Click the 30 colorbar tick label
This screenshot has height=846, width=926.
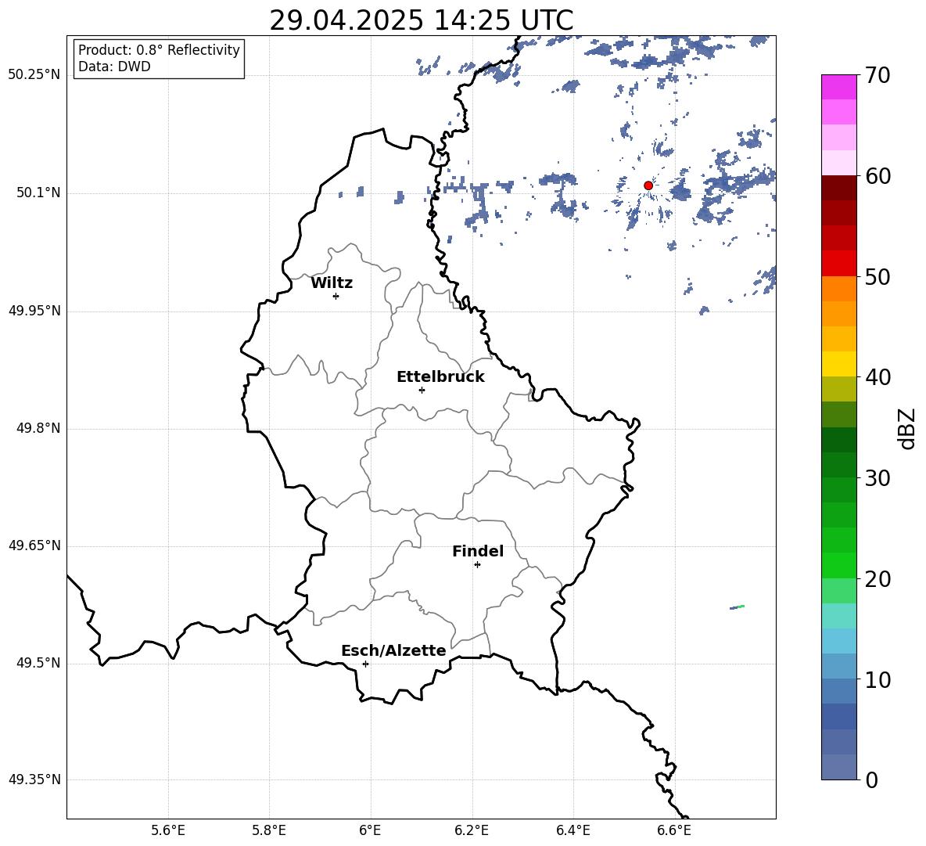pyautogui.click(x=878, y=478)
